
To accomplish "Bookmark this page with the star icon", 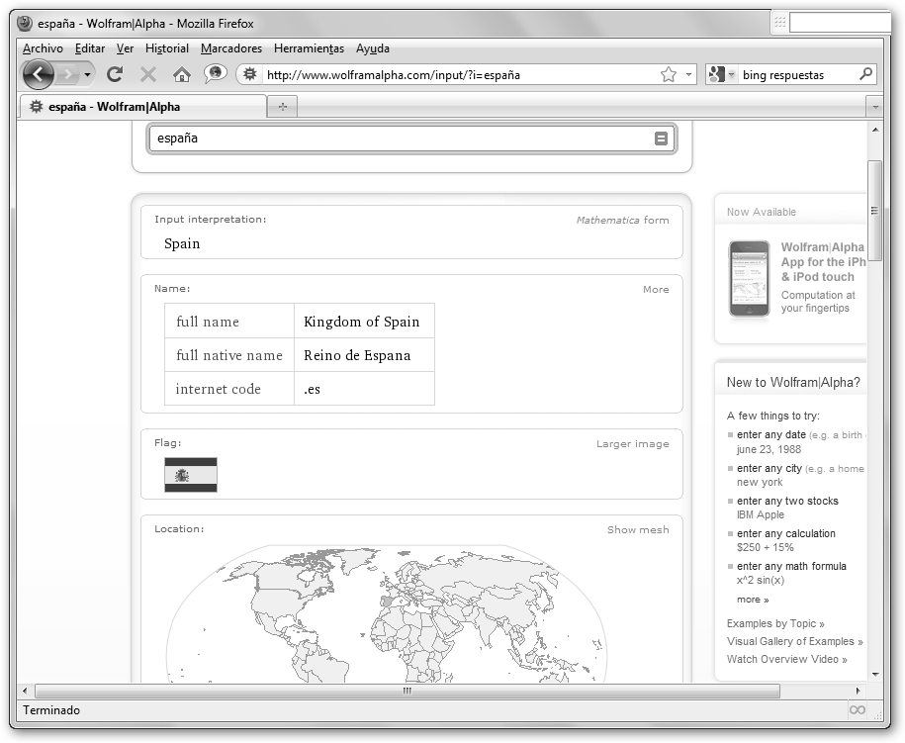I will tap(669, 74).
